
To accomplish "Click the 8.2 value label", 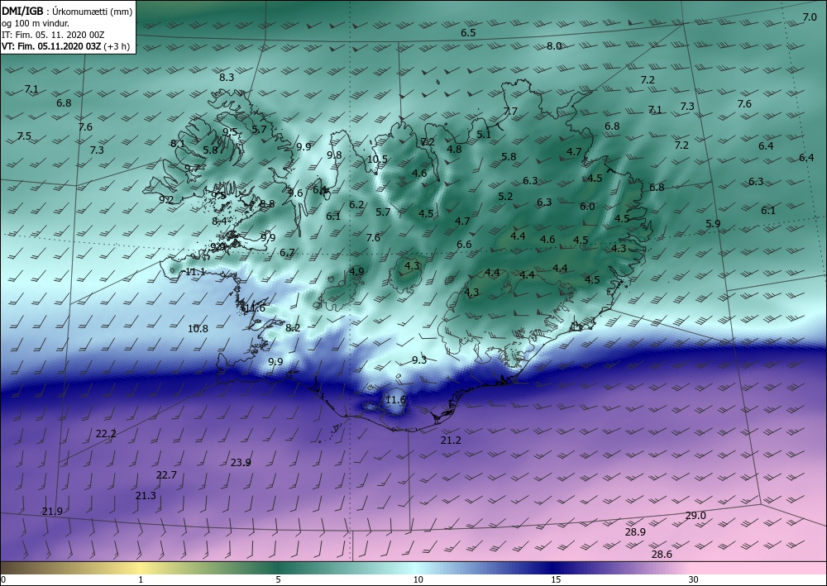I will (x=293, y=328).
